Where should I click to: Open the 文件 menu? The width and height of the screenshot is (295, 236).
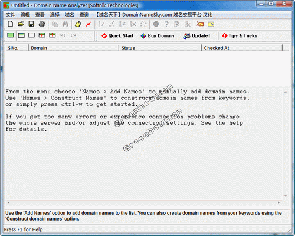pos(10,15)
